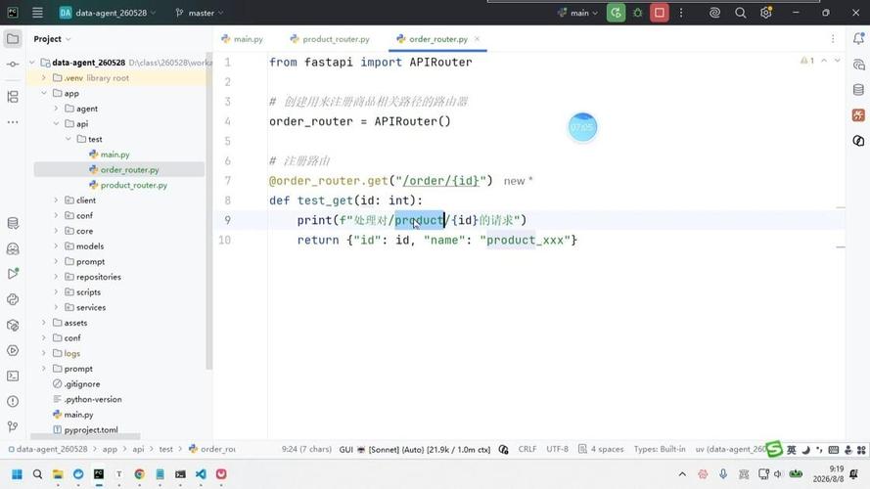The image size is (870, 489).
Task: Show hidden system tray icons chevron
Action: point(682,474)
